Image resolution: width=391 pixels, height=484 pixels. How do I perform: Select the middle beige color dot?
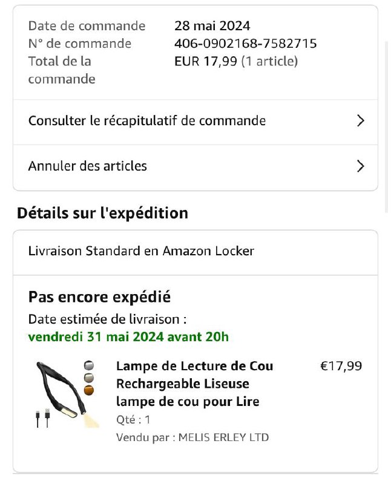click(89, 378)
